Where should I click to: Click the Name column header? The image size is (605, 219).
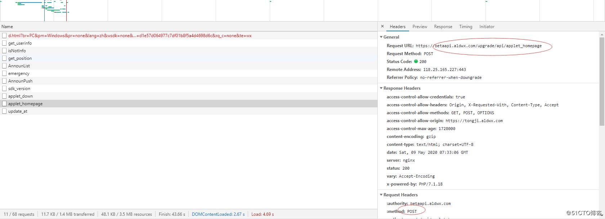(x=7, y=27)
